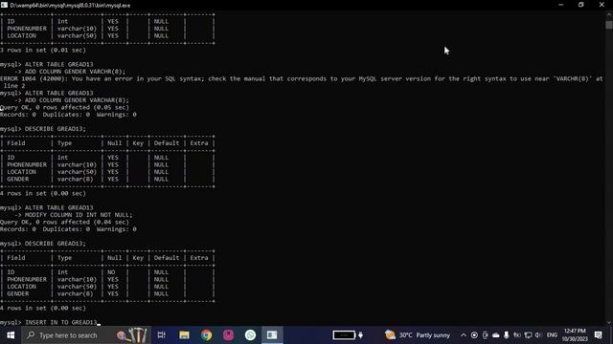The image size is (613, 344).
Task: Restore down the mysql console window
Action: [581, 5]
